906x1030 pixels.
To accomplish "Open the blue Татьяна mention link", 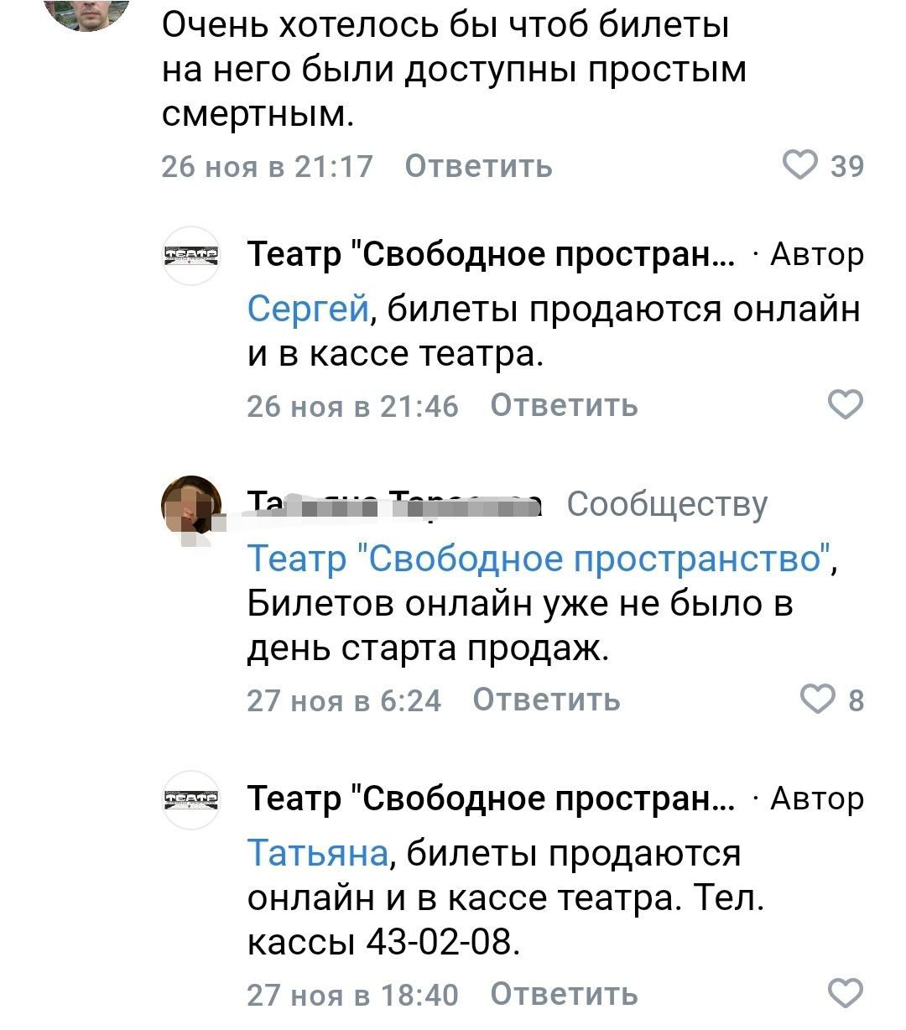I will (318, 853).
